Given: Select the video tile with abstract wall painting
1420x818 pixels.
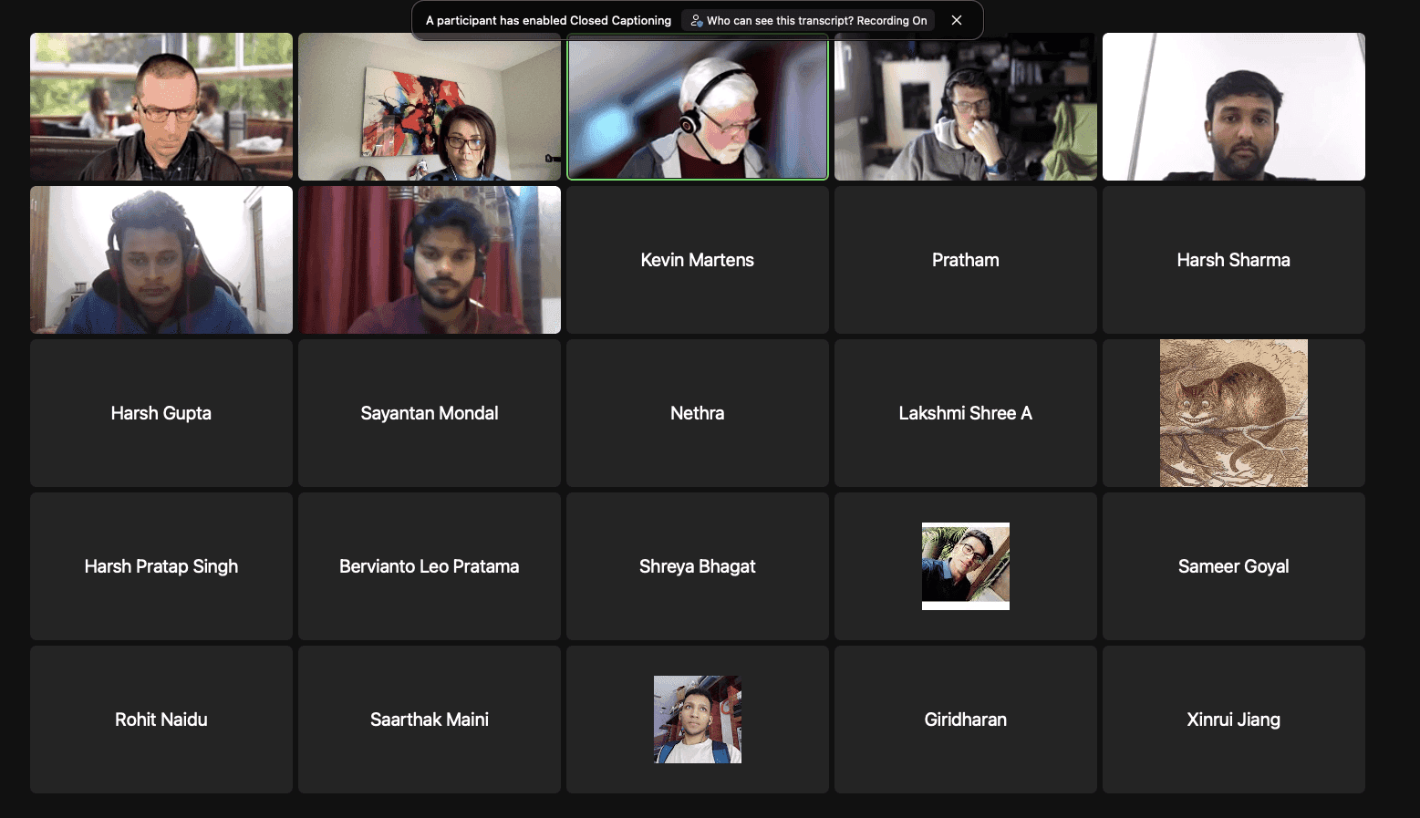Looking at the screenshot, I should tap(429, 107).
